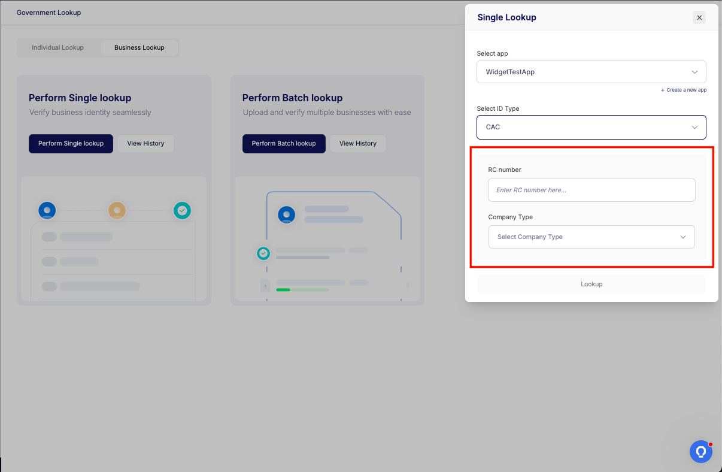
Task: Expand the Select ID Type dropdown showing CAC
Action: [591, 127]
